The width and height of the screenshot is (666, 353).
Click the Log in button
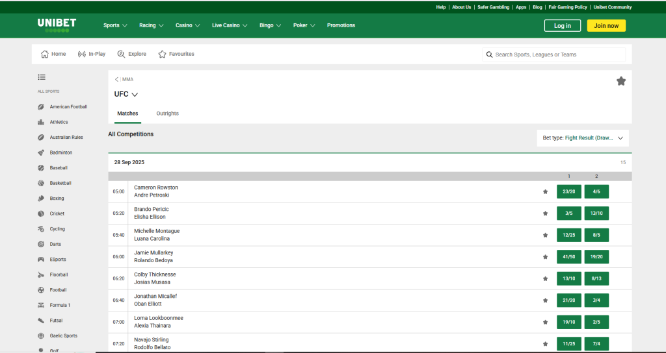[563, 26]
